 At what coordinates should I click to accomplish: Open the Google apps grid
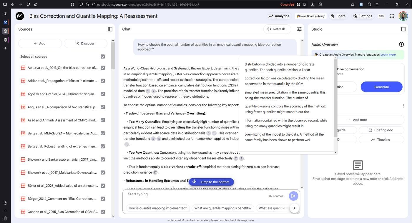point(392,16)
